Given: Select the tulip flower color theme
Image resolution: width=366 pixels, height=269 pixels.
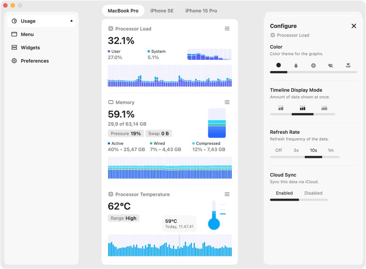Looking at the screenshot, I should pos(348,65).
